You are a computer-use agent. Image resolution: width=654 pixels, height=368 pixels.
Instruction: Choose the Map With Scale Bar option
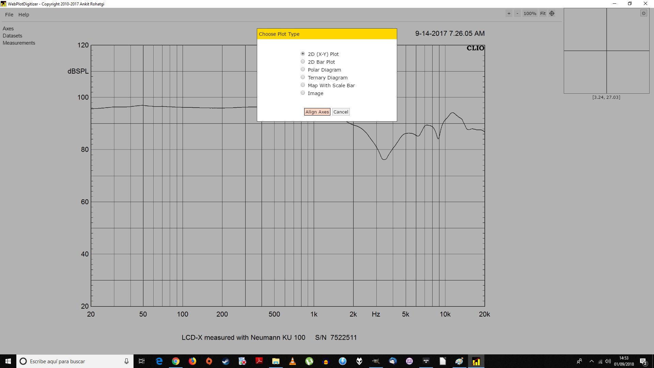point(303,85)
